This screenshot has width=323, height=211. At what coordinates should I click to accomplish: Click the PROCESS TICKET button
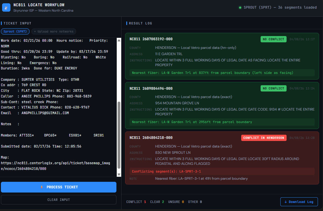click(x=59, y=187)
